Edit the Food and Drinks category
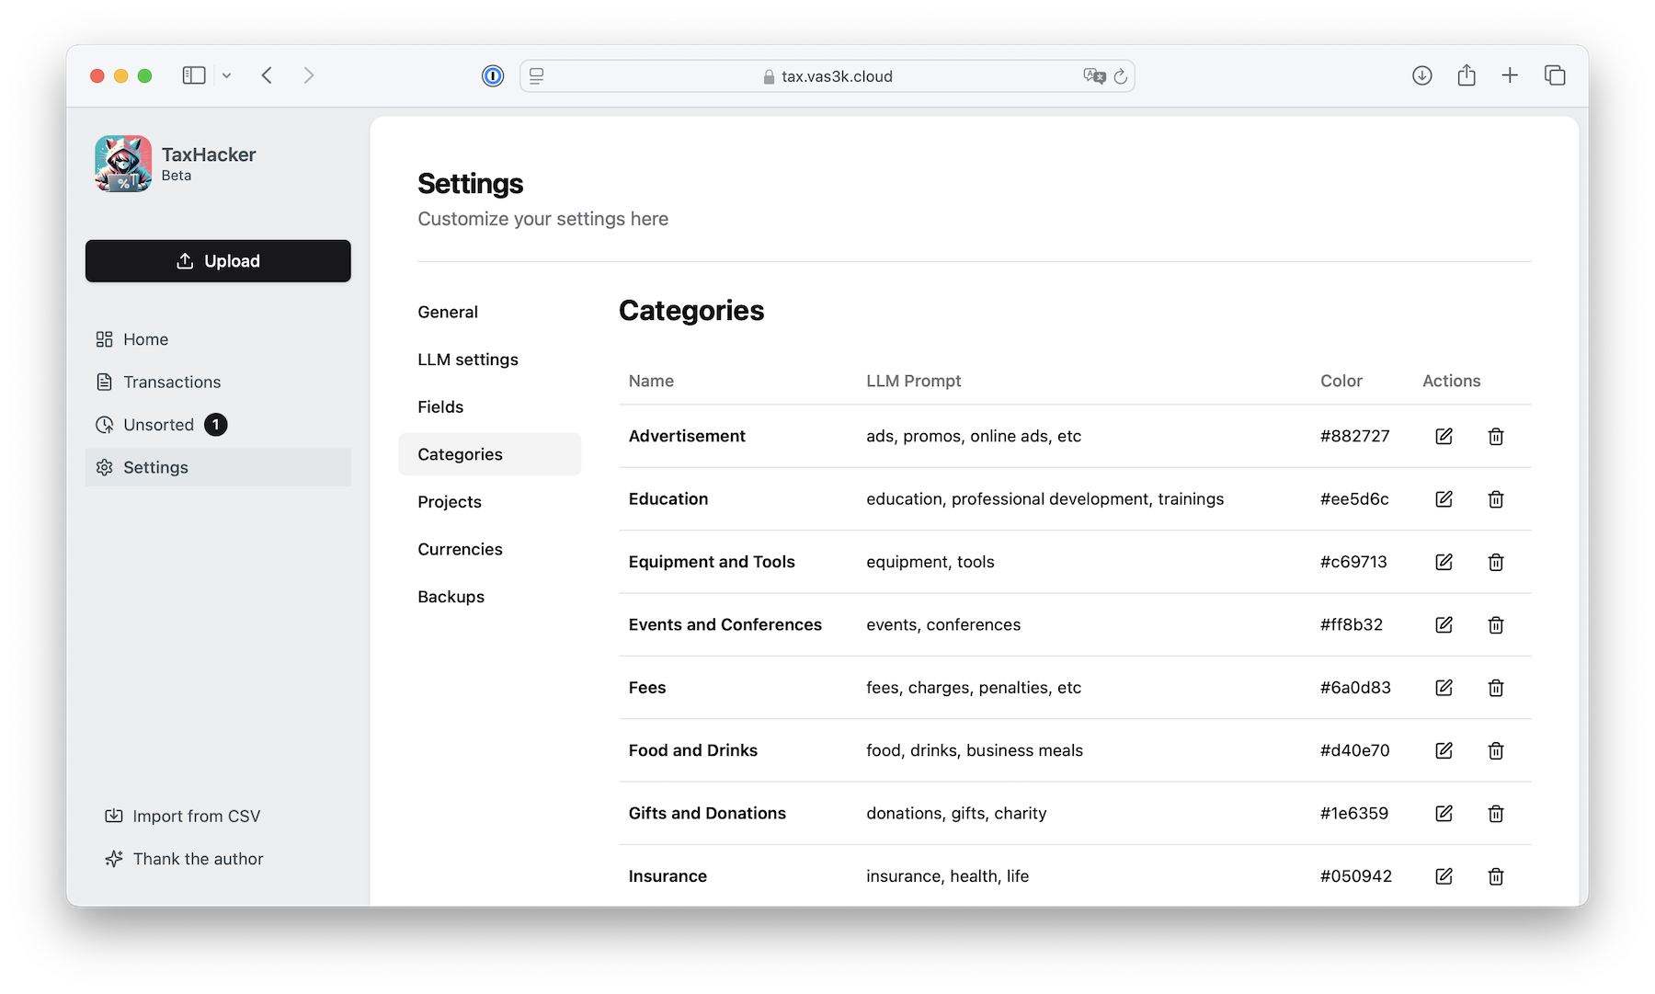Screen dimensions: 1655x994 point(1444,750)
